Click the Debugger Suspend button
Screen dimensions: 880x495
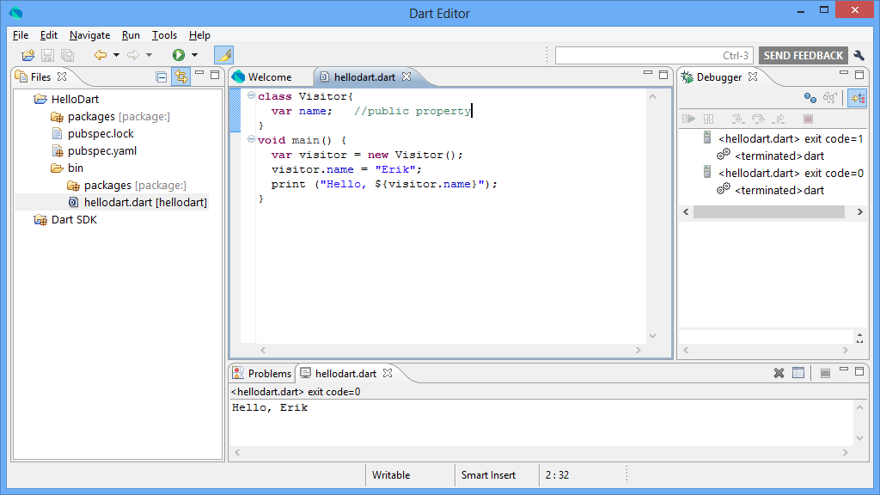click(x=709, y=119)
